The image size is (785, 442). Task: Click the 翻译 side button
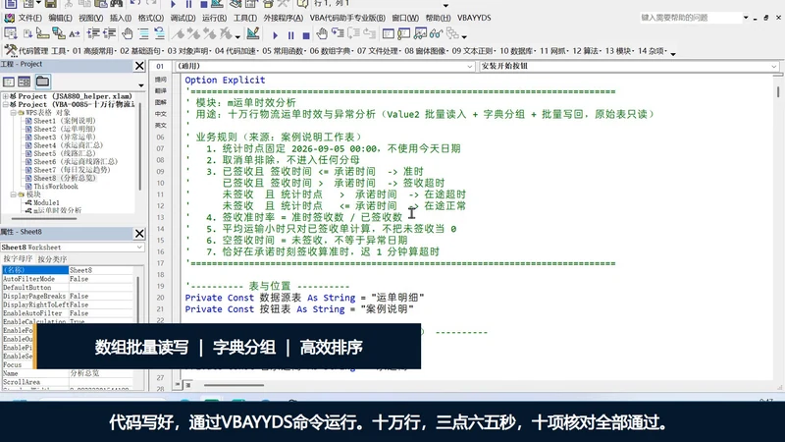click(160, 90)
